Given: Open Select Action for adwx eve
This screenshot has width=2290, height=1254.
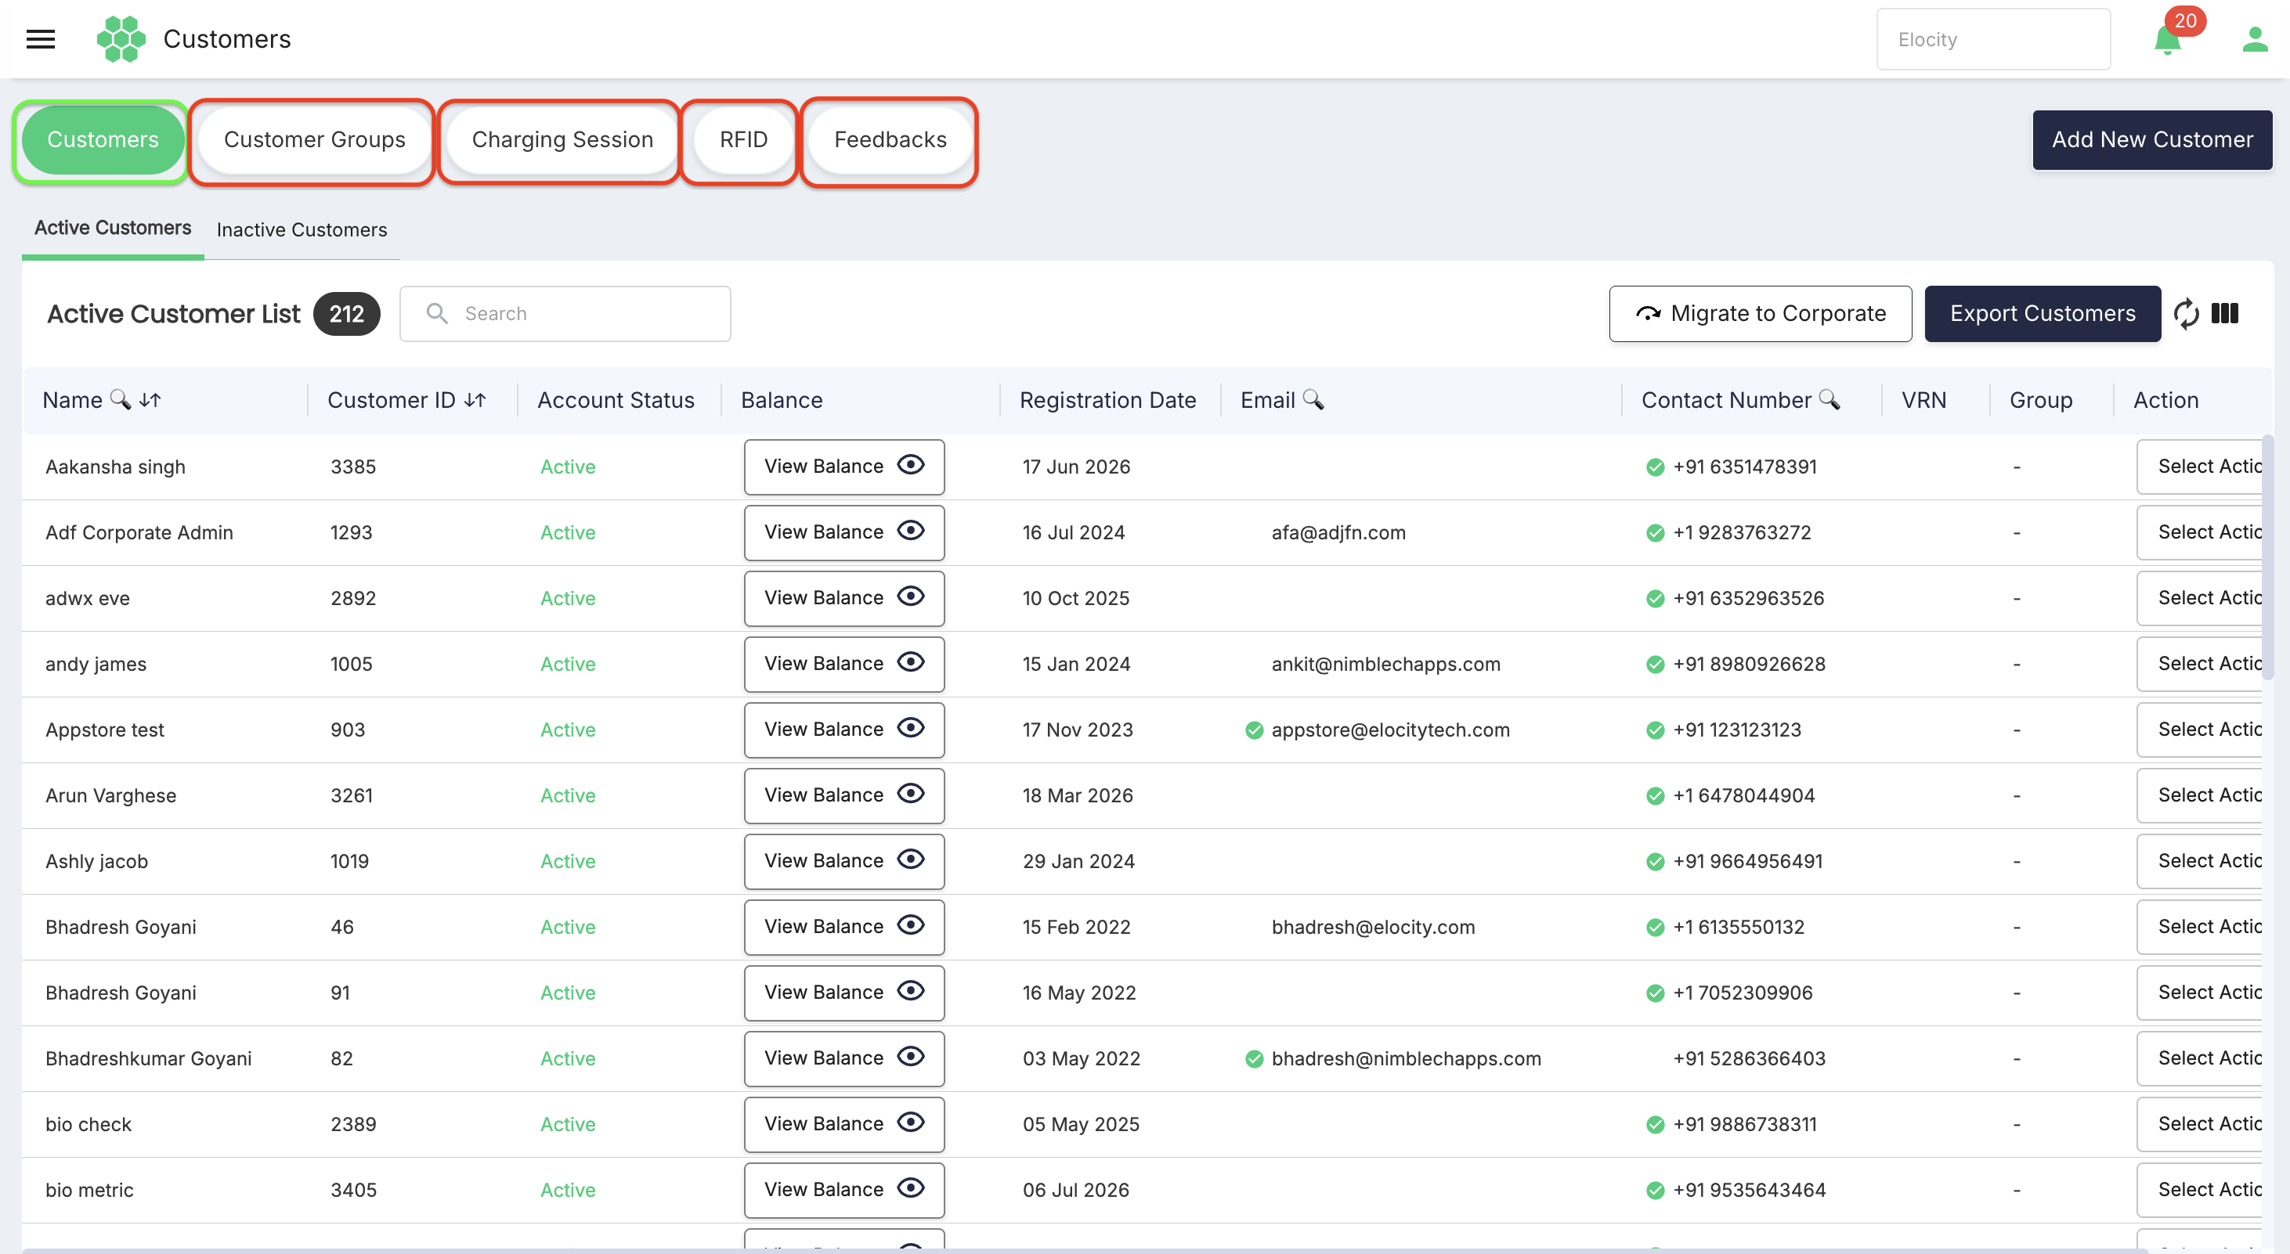Looking at the screenshot, I should [x=2199, y=598].
